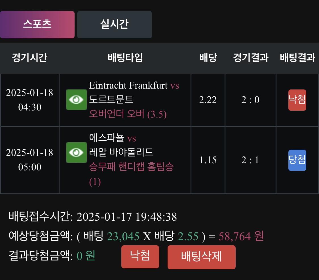
Task: Click the 레알 바야돌리드 team name
Action: [x=121, y=152]
